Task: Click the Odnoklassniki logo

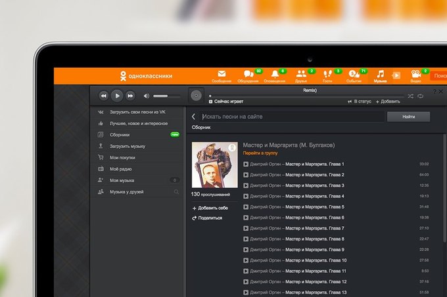Action: [146, 76]
